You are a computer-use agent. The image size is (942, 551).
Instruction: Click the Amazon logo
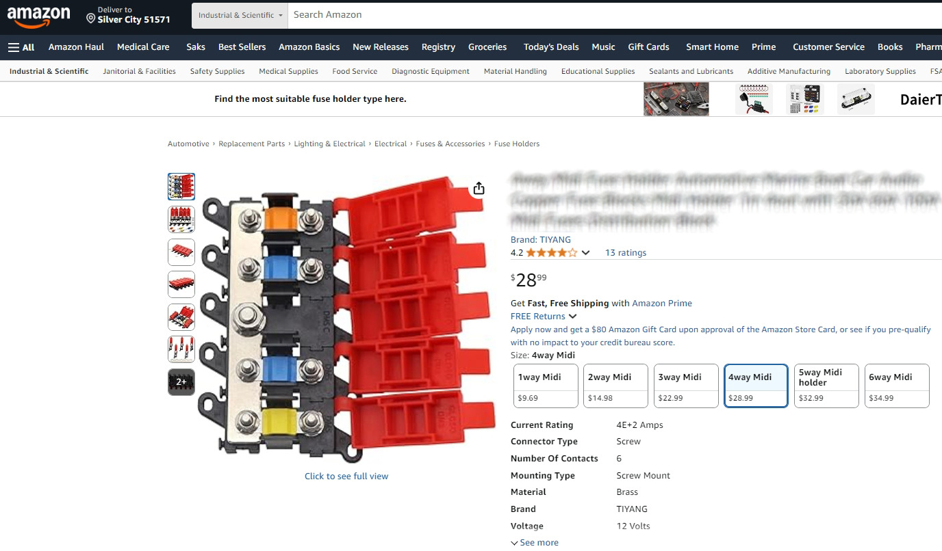point(39,16)
